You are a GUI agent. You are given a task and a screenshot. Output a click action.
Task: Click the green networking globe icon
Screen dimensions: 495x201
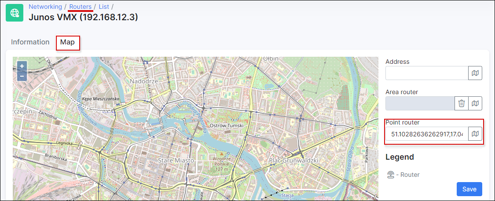point(15,13)
